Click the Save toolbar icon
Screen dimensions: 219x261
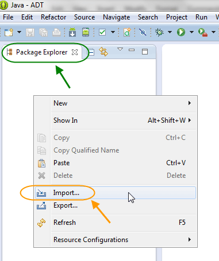[x=30, y=32]
